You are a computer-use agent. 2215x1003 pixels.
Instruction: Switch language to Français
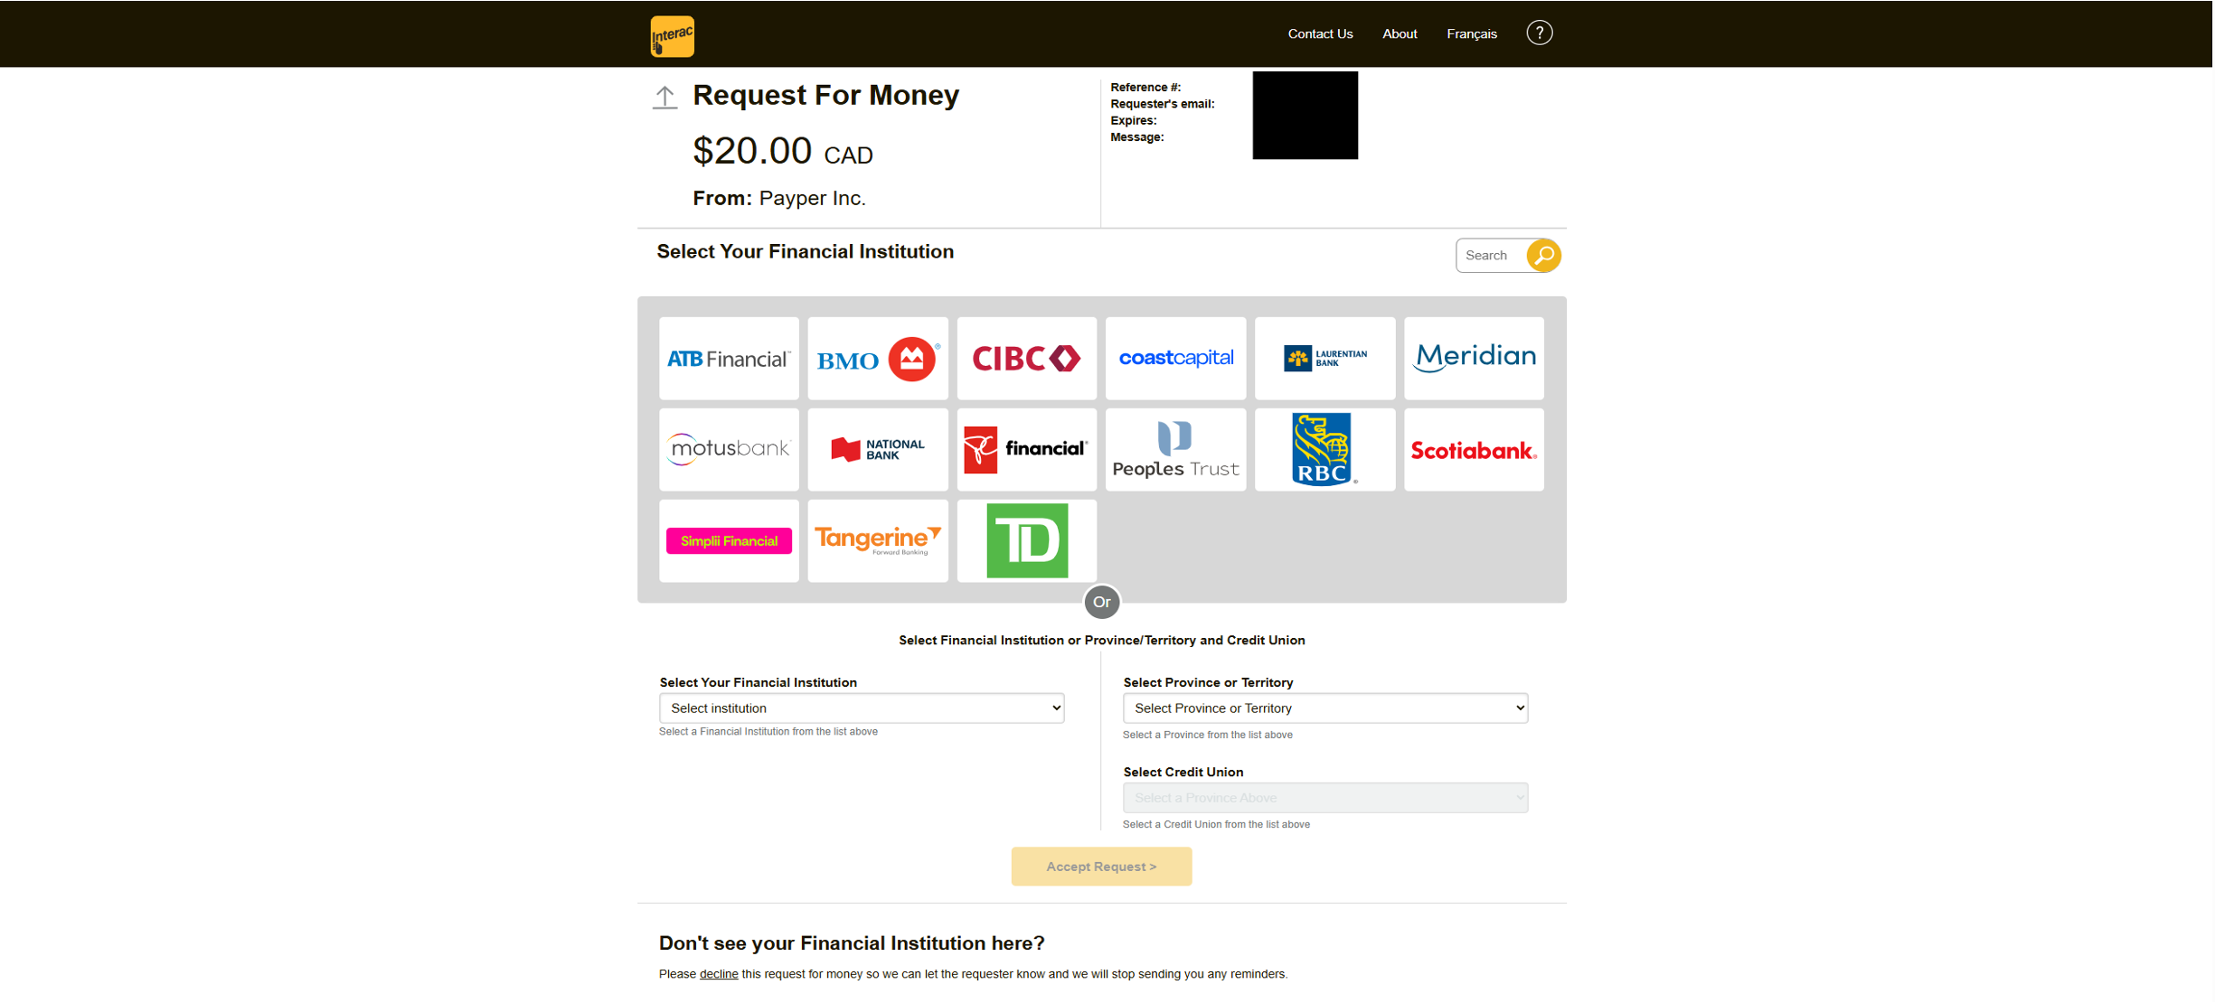point(1471,34)
